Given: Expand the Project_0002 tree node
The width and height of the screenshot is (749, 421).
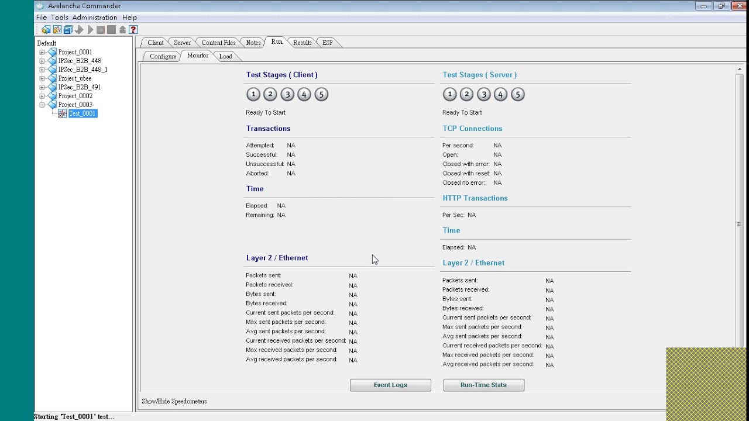Looking at the screenshot, I should click(42, 96).
